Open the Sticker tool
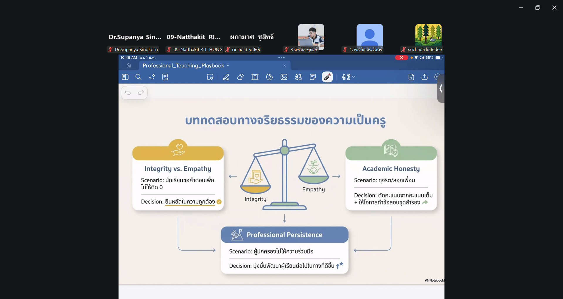 [x=269, y=77]
